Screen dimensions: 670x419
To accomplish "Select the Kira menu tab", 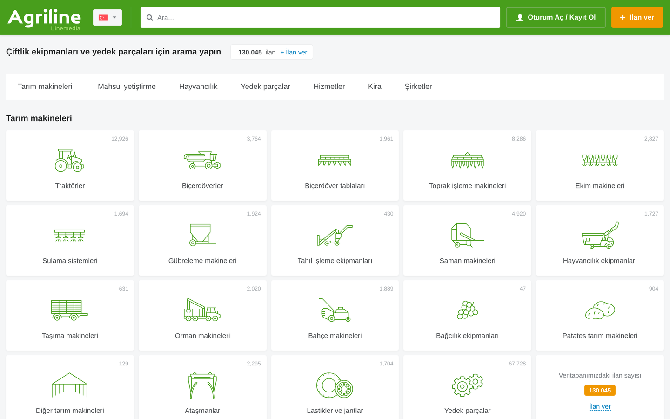I will (375, 87).
